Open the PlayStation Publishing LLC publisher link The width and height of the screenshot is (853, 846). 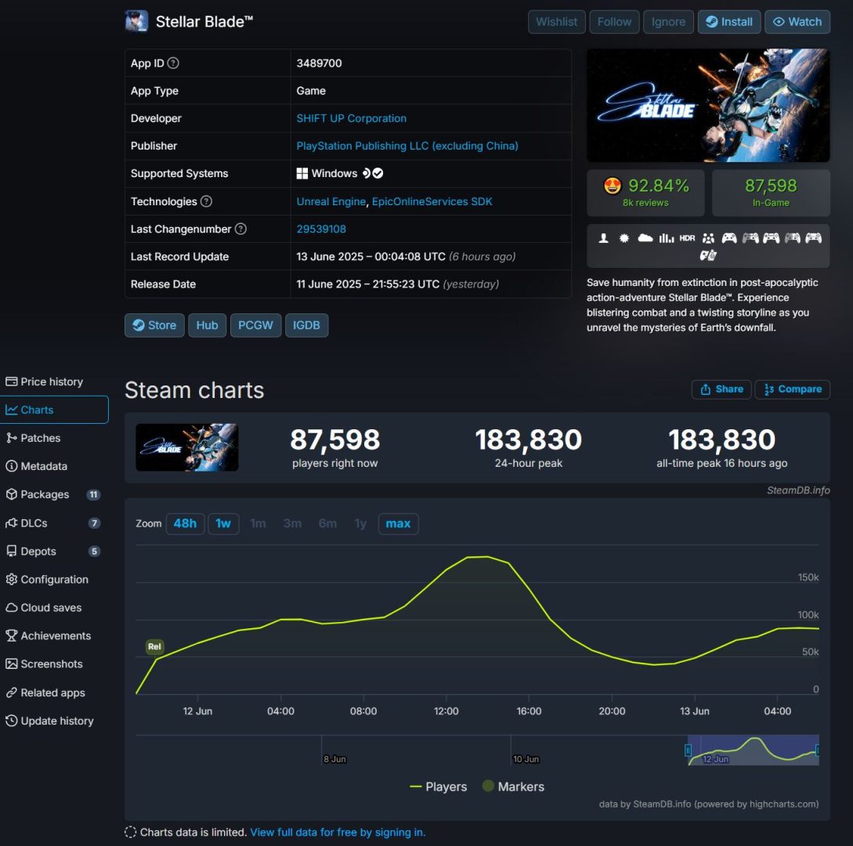[x=407, y=146]
